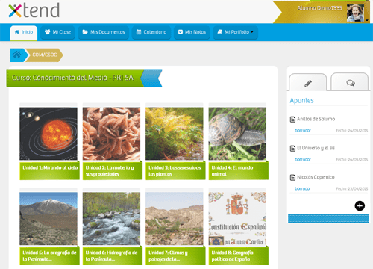Expand the Mi Portfolio dropdown

pyautogui.click(x=235, y=32)
